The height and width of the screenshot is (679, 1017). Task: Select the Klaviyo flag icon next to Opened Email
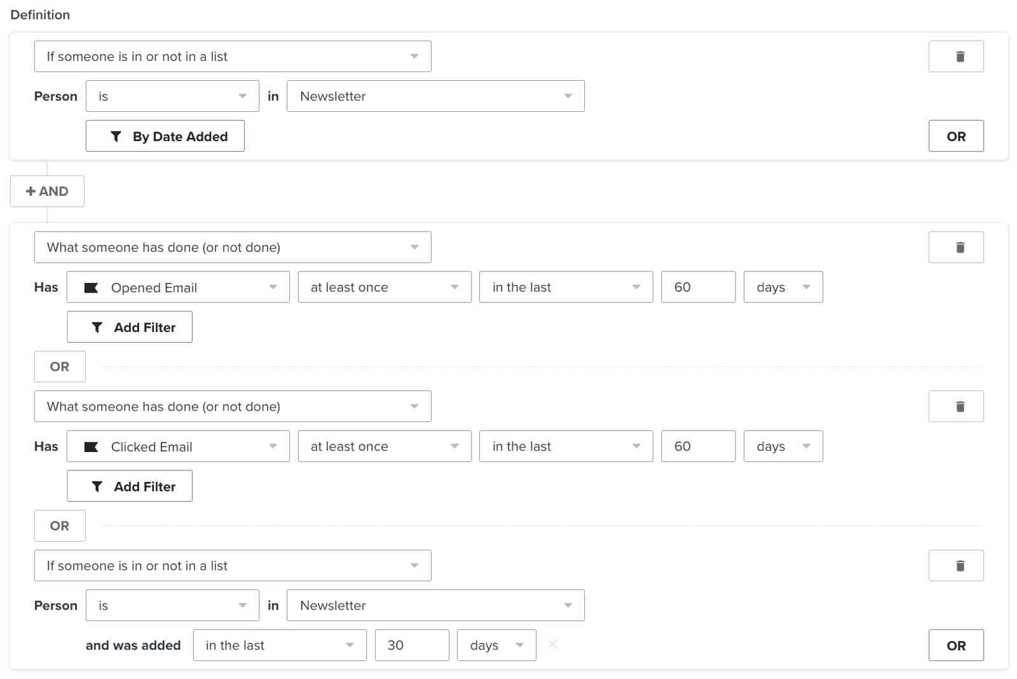point(91,287)
